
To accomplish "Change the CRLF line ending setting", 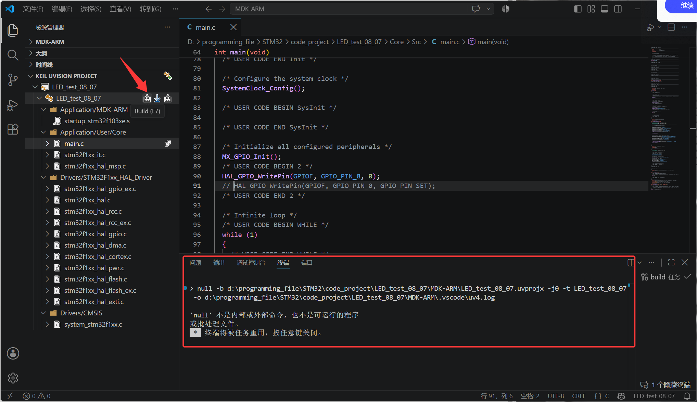I will 579,396.
